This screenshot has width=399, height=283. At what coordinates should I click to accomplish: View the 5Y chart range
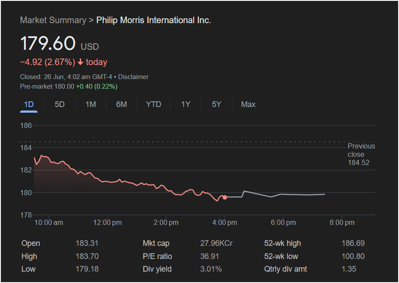click(217, 104)
